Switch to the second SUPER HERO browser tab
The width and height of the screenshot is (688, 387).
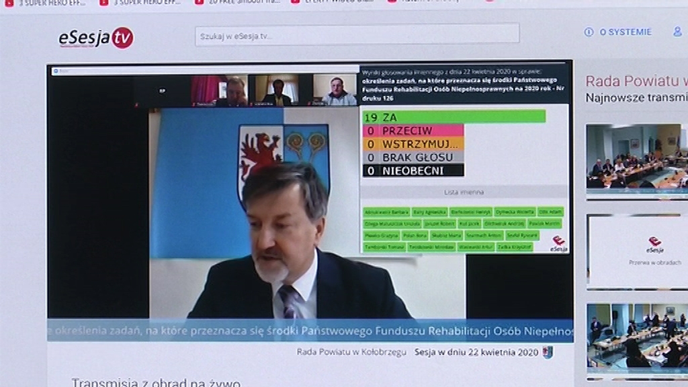point(134,3)
